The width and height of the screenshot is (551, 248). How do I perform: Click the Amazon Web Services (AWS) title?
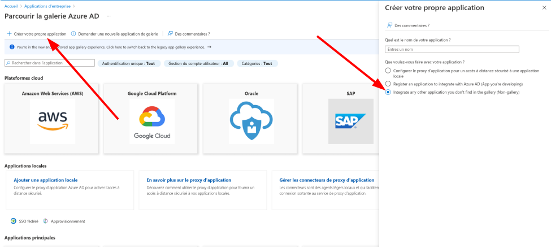click(x=53, y=93)
